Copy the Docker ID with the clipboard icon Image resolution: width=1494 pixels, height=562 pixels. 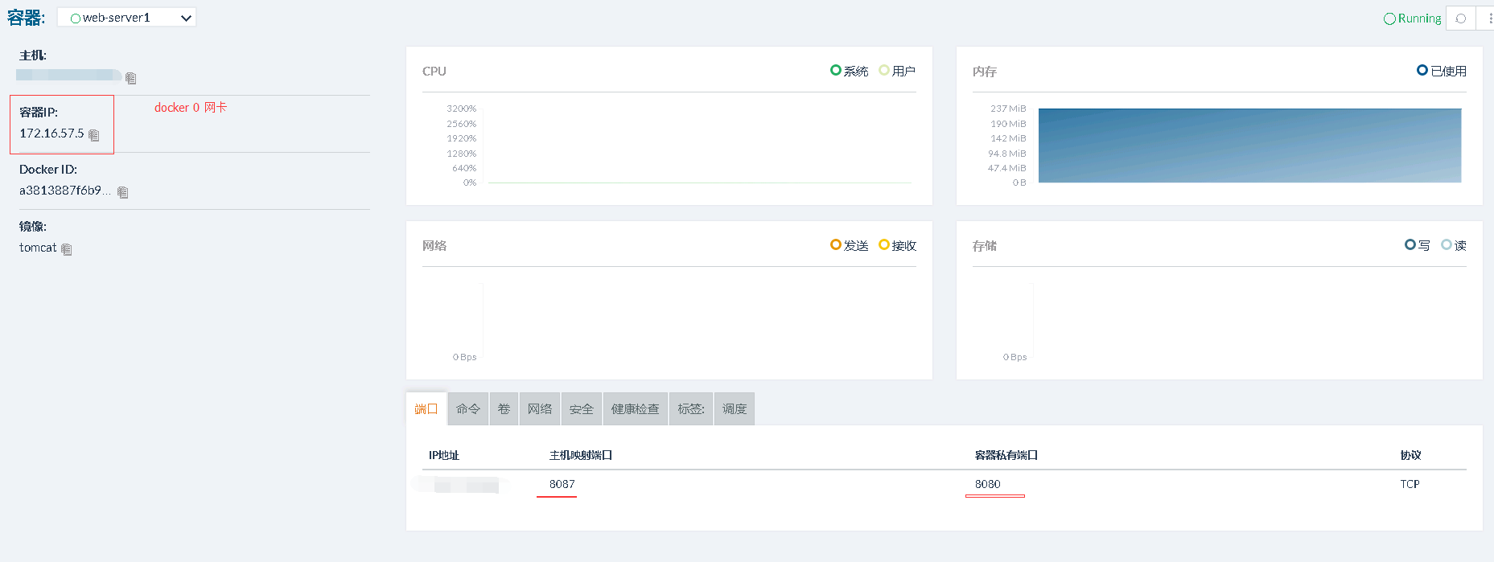pos(122,192)
